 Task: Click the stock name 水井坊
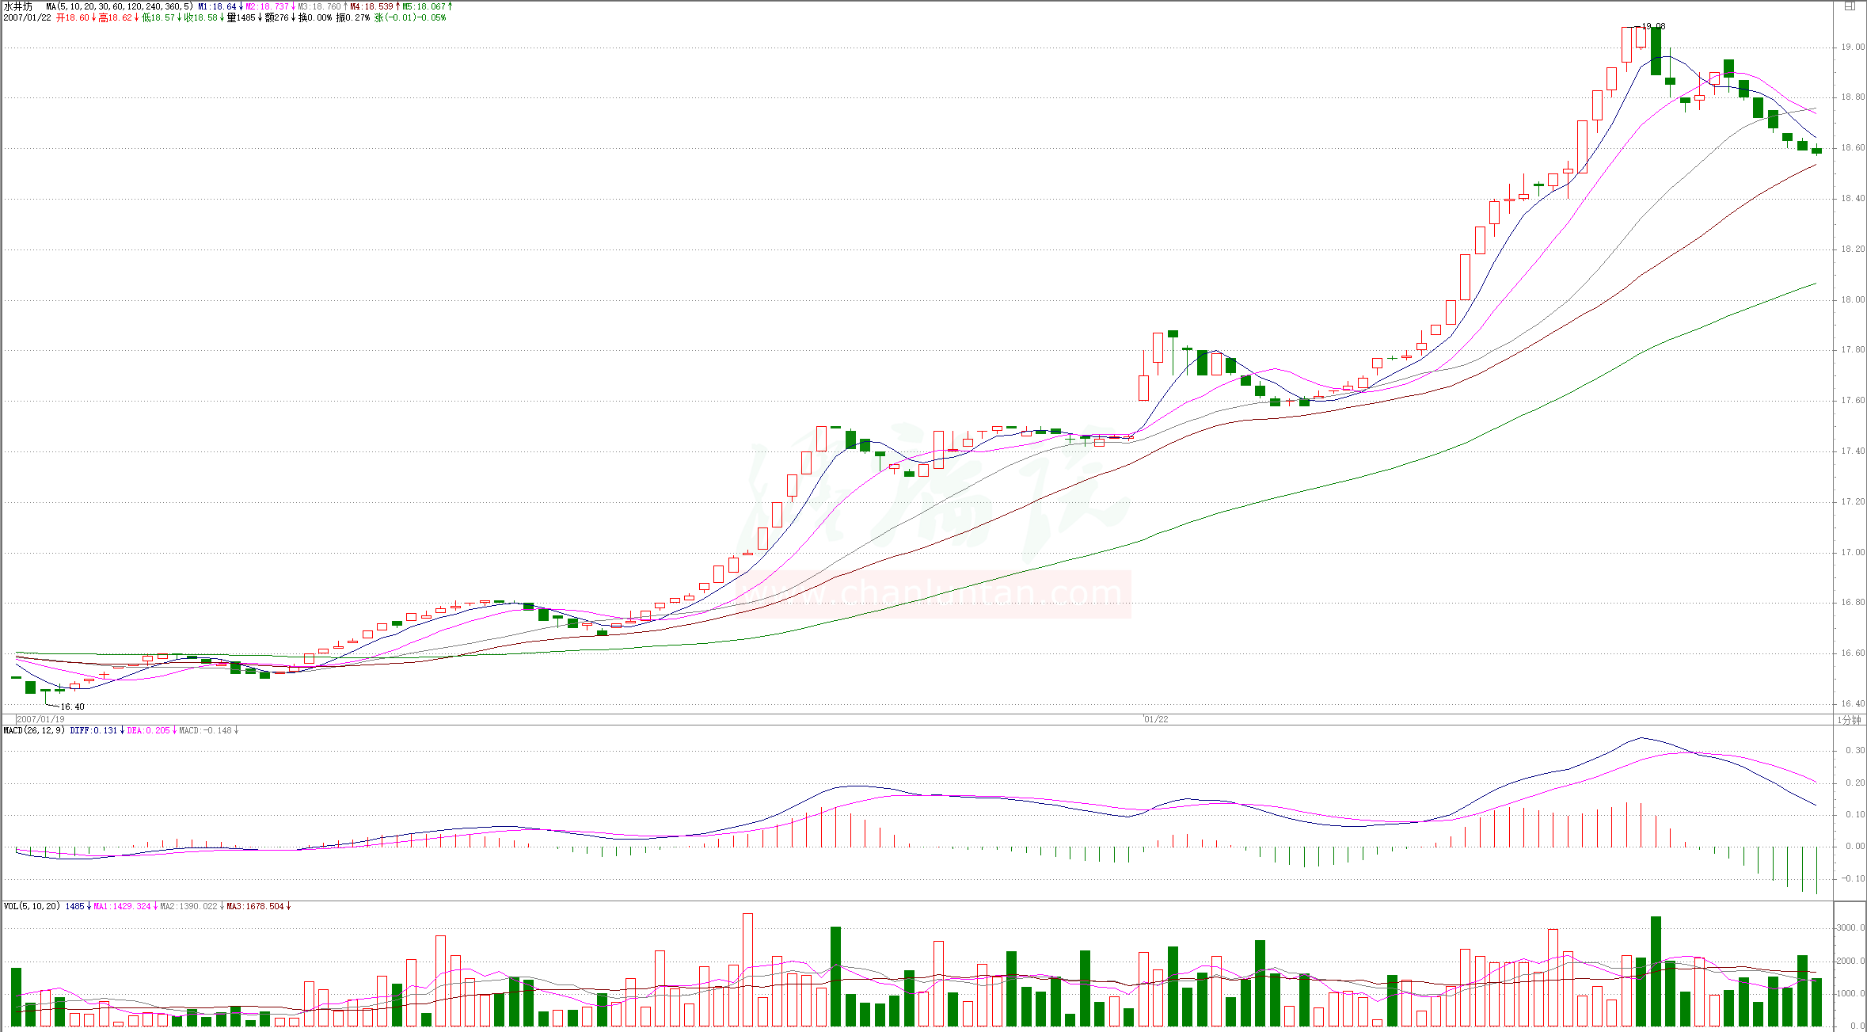(18, 6)
